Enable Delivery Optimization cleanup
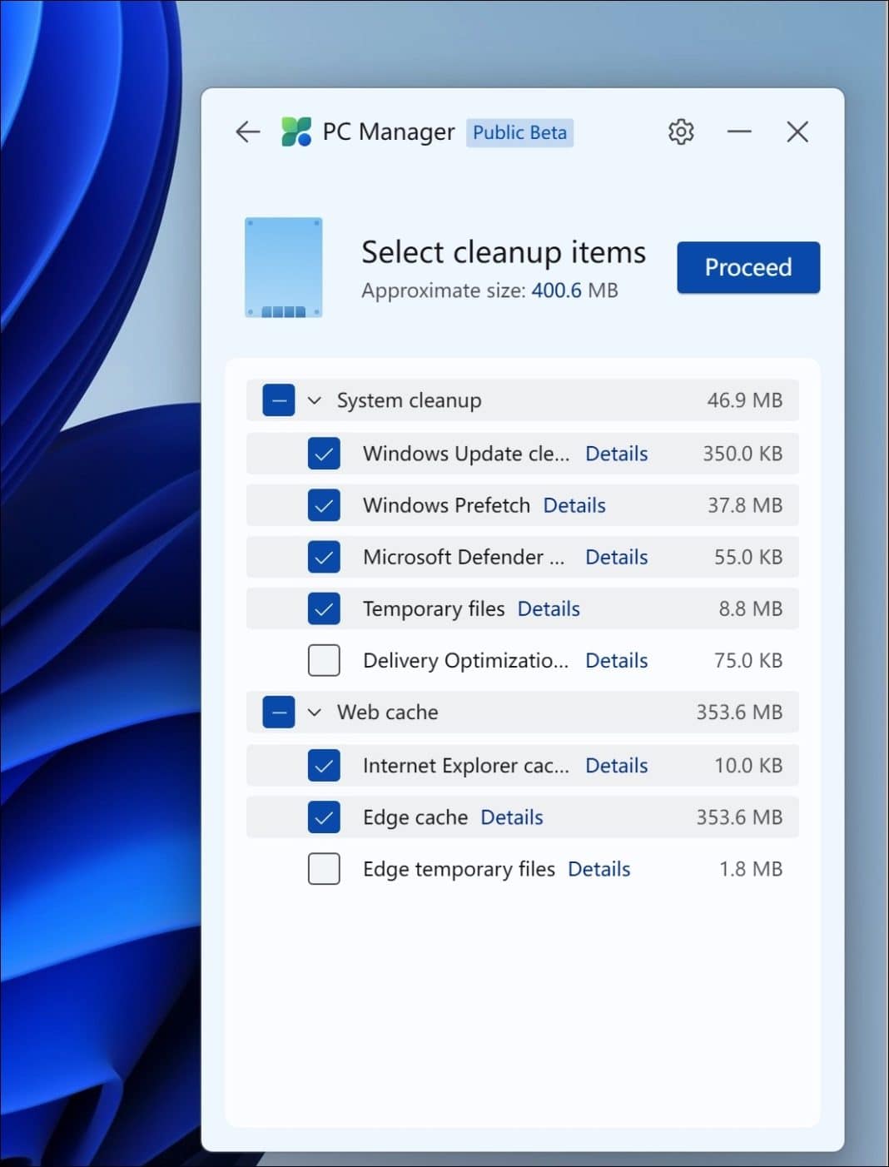Screen dimensions: 889x1167 pyautogui.click(x=324, y=660)
